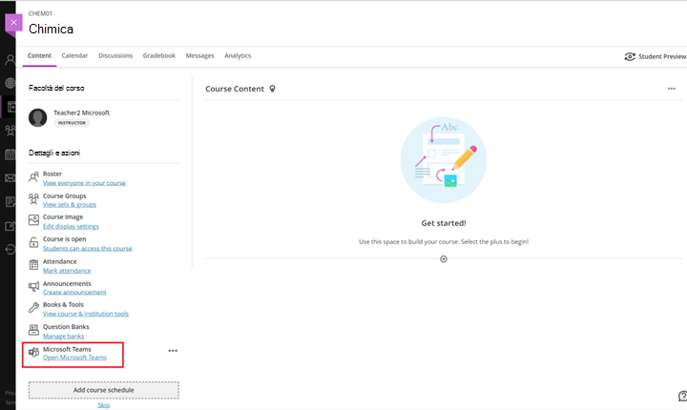Screen dimensions: 687x410
Task: Click the Question Banks label
Action: (x=66, y=327)
